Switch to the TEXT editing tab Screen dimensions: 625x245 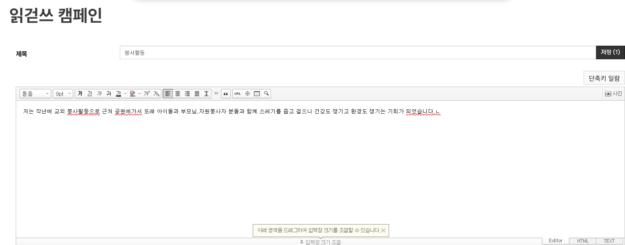609,241
